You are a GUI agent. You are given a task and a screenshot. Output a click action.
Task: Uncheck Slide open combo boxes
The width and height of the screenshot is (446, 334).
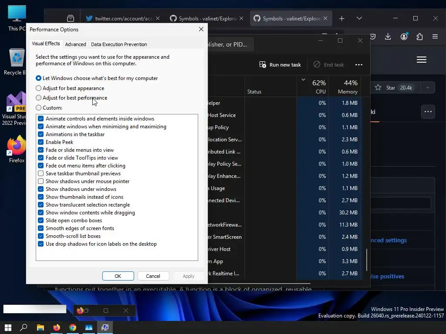click(41, 220)
